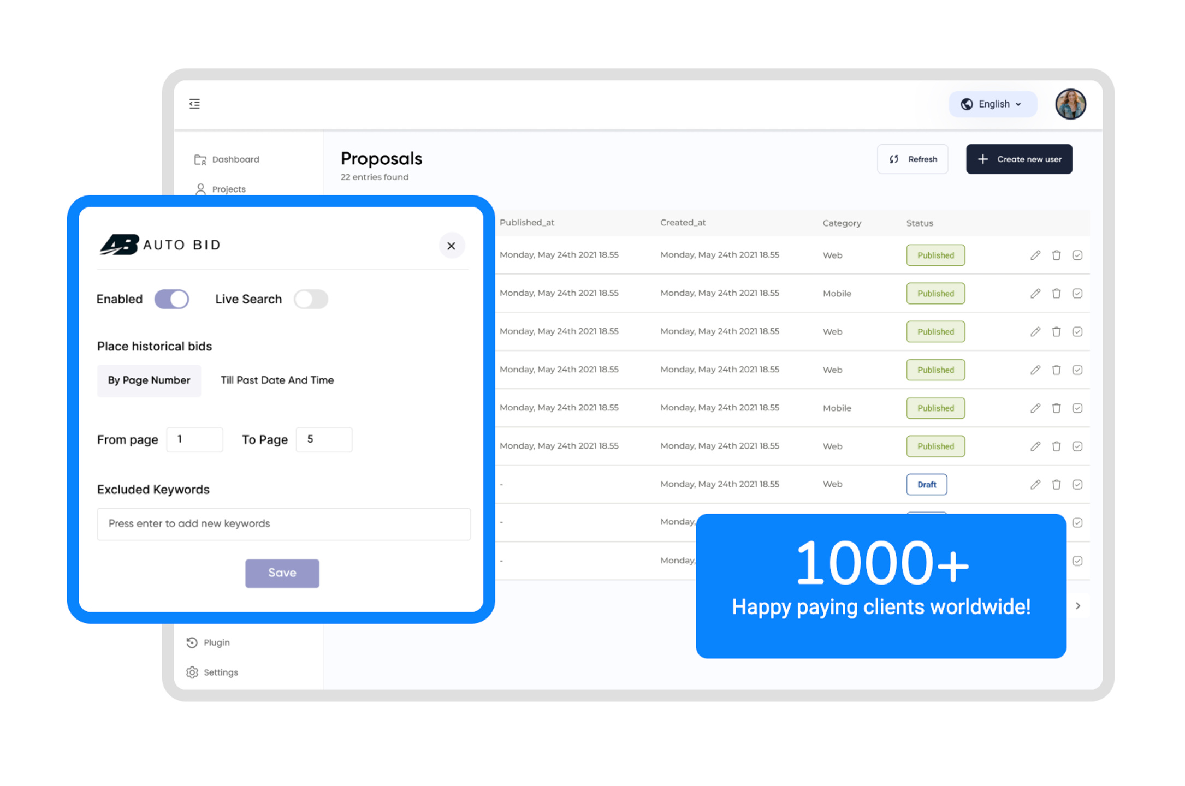Click the Proposals page heading
Screen dimensions: 1185x786
tap(382, 158)
